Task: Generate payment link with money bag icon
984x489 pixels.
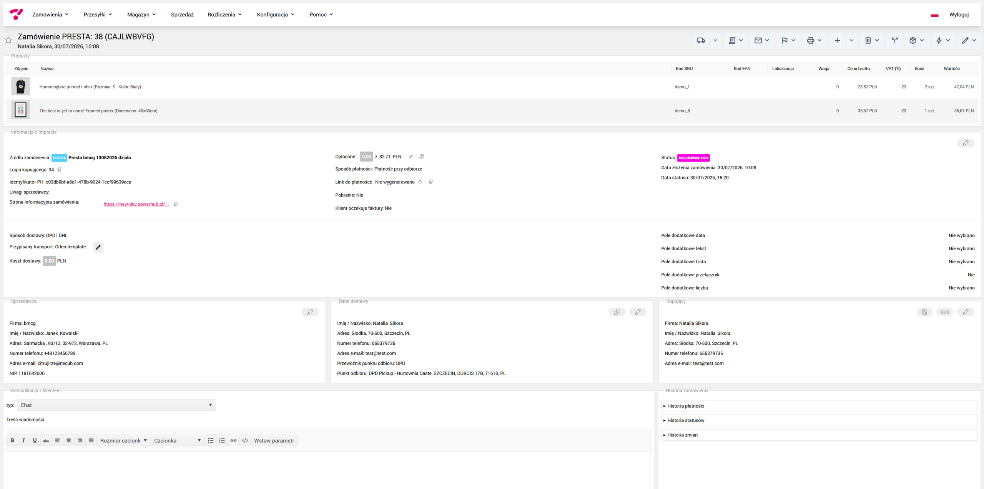Action: point(420,182)
